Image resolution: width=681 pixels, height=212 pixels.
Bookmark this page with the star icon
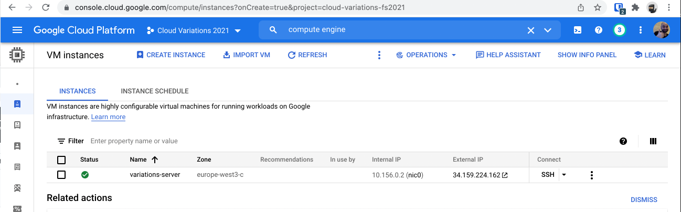(x=597, y=8)
